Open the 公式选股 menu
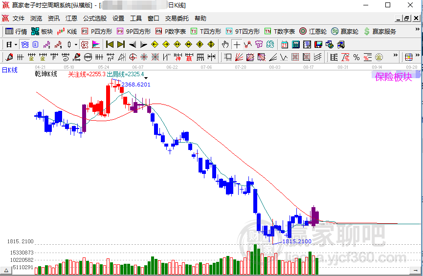Viewport: 423px width, 276px height. point(95,19)
